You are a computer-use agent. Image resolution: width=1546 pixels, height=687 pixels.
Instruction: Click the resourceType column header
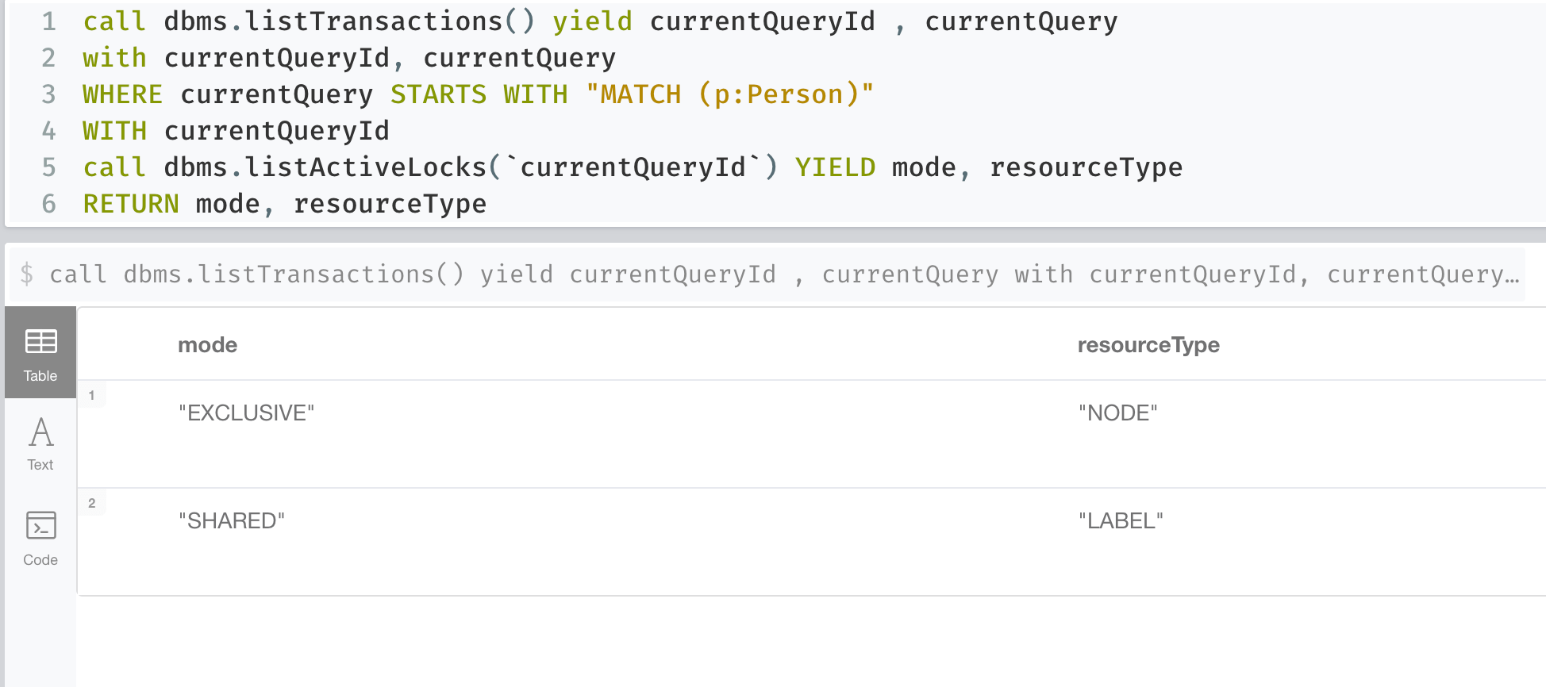1148,345
